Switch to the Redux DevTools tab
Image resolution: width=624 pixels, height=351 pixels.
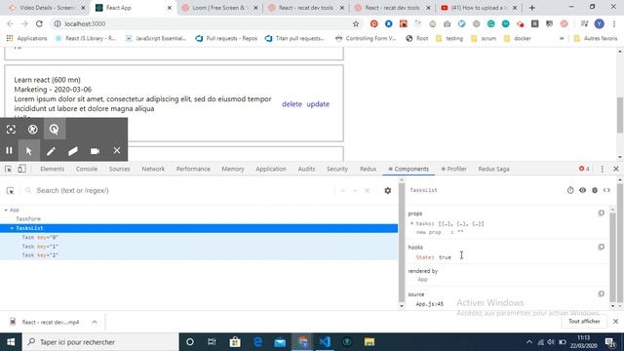coord(368,169)
